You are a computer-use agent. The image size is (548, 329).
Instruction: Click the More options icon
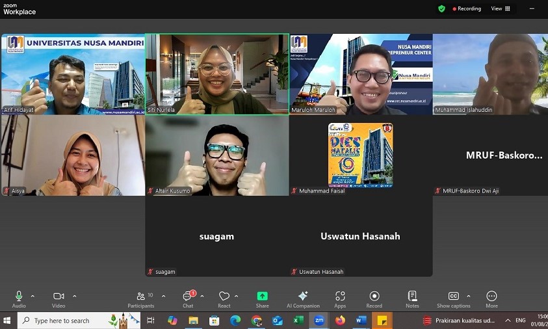(491, 299)
